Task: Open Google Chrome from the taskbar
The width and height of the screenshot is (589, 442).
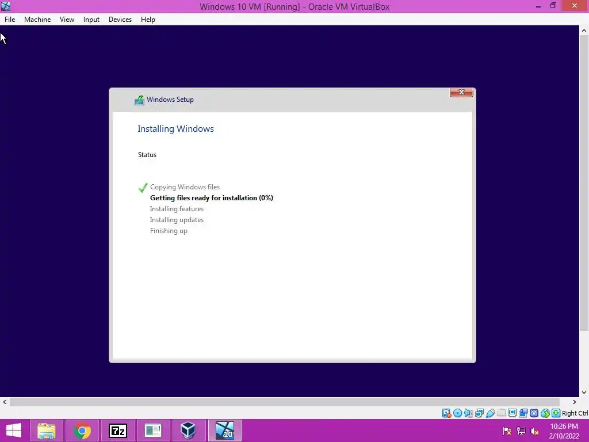Action: pos(82,430)
